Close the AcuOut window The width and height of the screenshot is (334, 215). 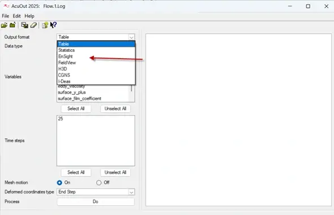click(x=326, y=6)
